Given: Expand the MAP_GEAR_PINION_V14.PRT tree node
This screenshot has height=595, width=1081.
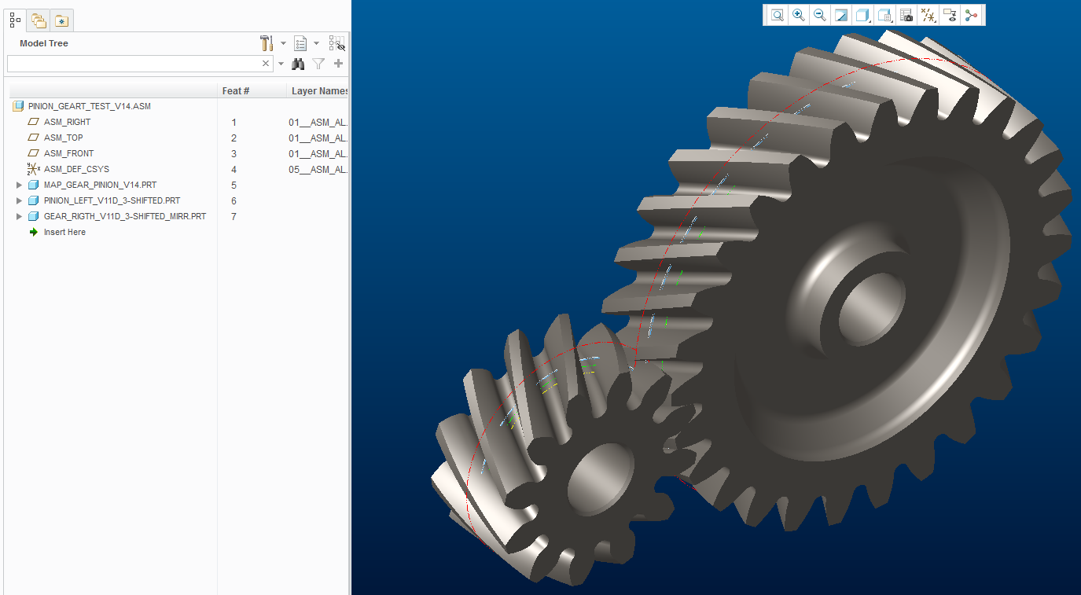Looking at the screenshot, I should (20, 185).
